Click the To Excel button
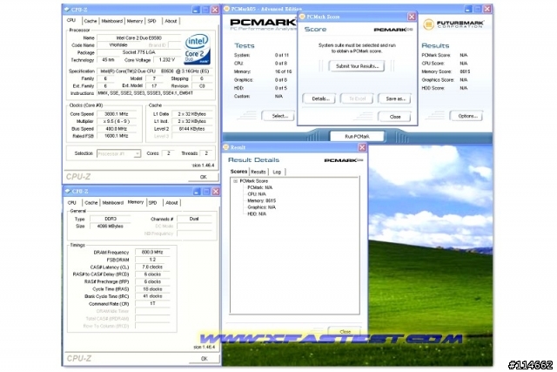The image size is (557, 372). coord(357,98)
